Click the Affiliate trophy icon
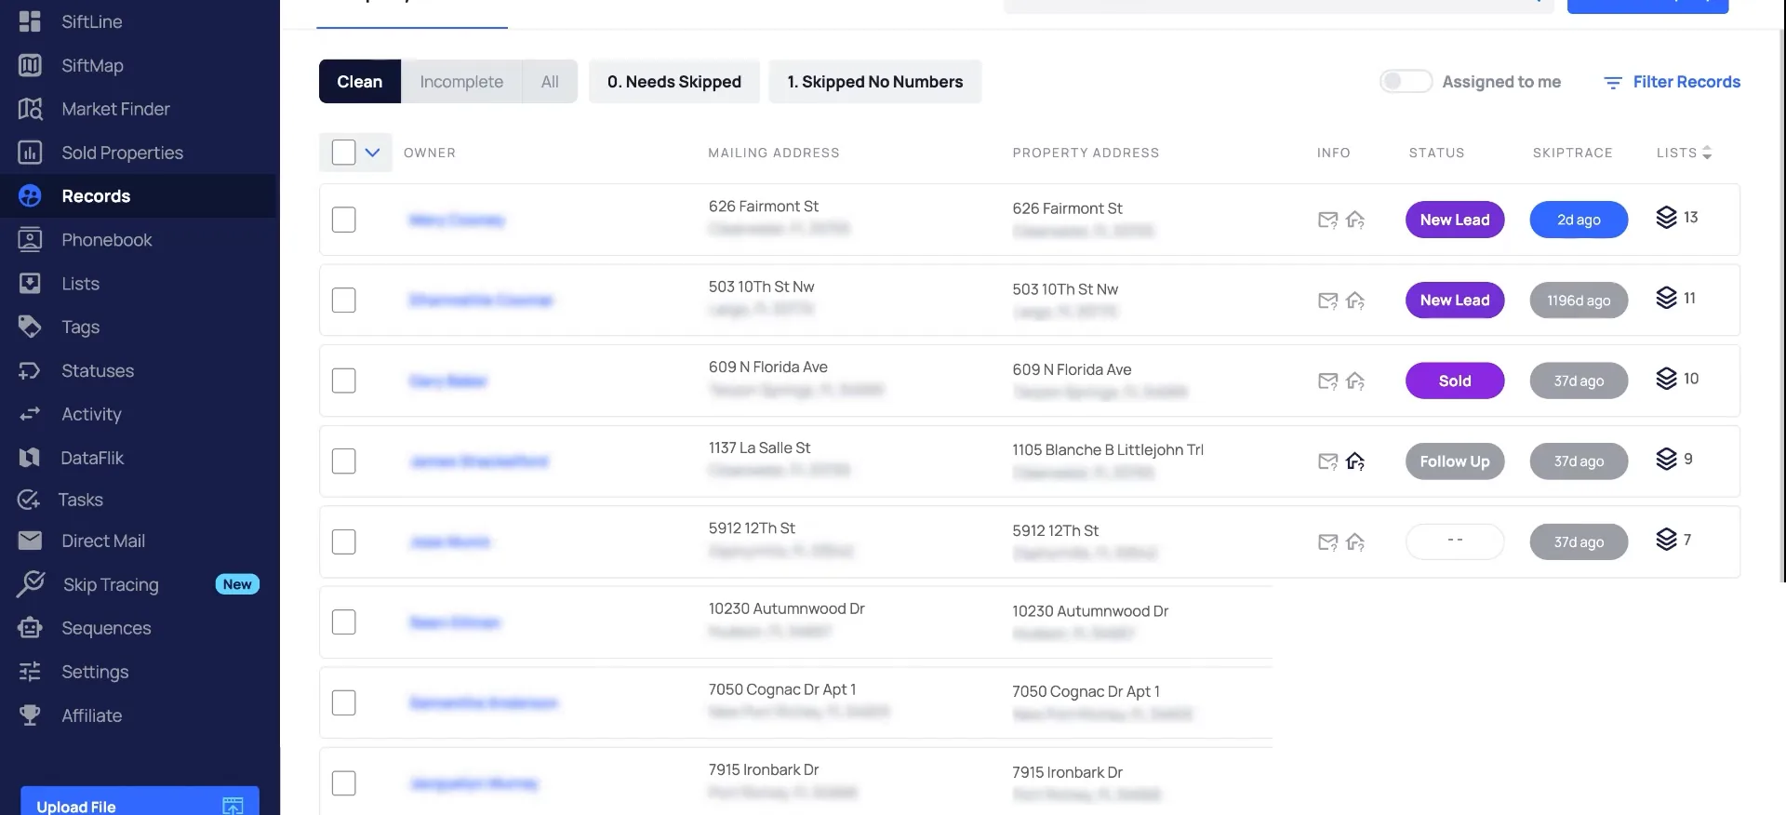Image resolution: width=1786 pixels, height=815 pixels. pos(30,715)
